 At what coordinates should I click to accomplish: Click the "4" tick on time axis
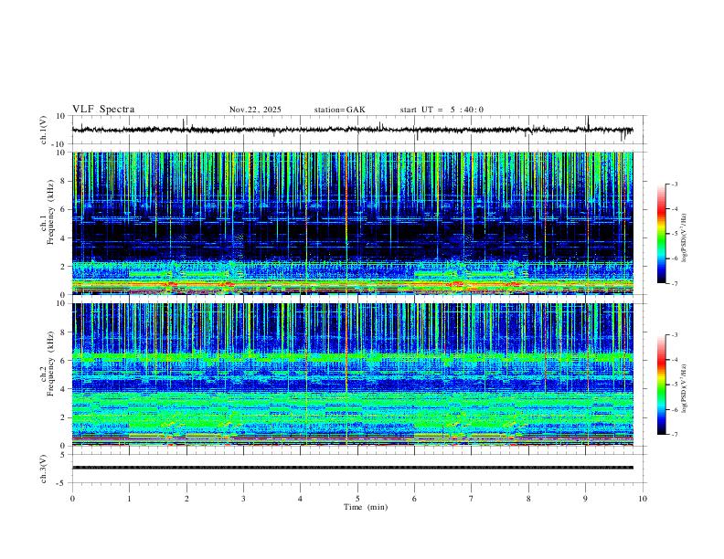click(x=300, y=499)
